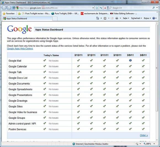Click the red Stop loading X icon
This screenshot has width=160, height=147.
click(105, 8)
